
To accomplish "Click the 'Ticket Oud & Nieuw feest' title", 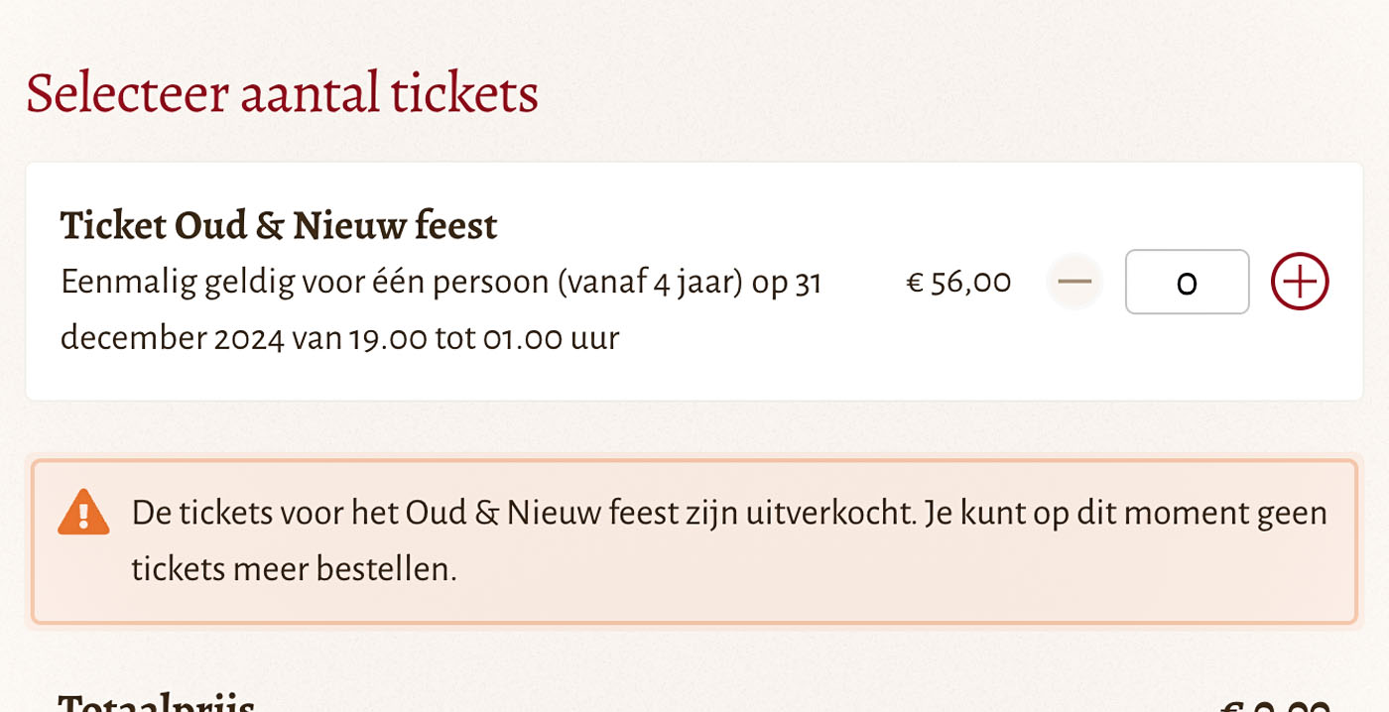I will coord(279,226).
